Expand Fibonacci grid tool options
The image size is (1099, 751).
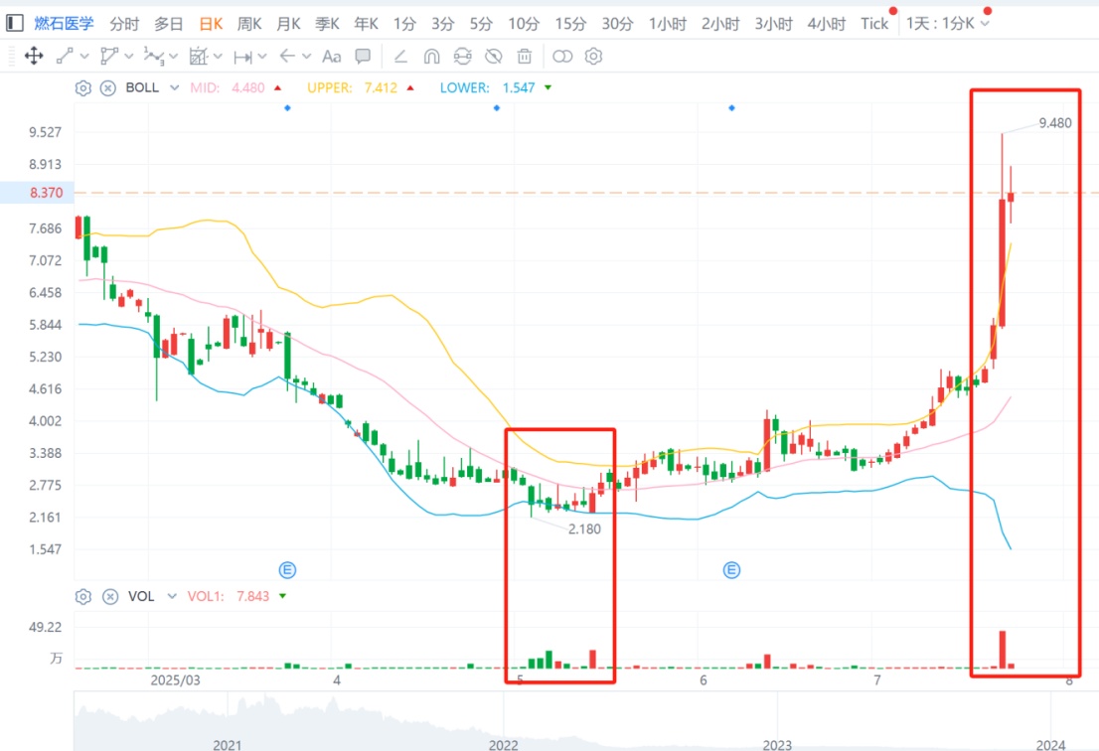coord(218,56)
